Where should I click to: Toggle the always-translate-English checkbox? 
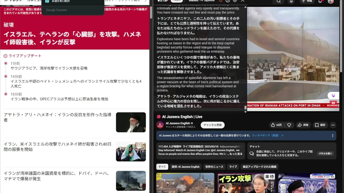[47, 1]
